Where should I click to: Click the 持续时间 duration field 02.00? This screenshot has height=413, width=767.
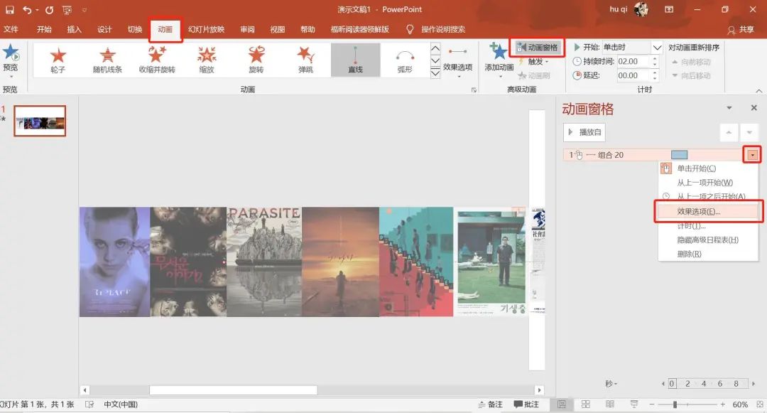click(633, 62)
